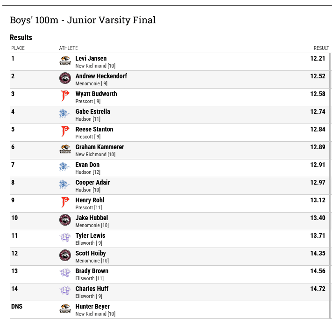The image size is (332, 324).
Task: Click the RESULT column header
Action: tap(321, 48)
